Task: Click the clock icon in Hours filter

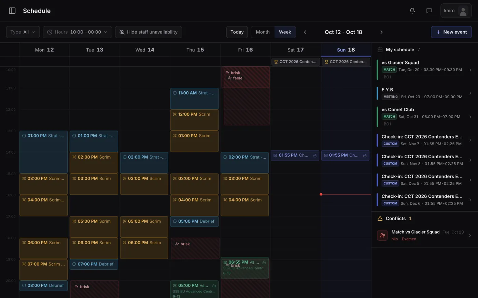Action: [50, 32]
